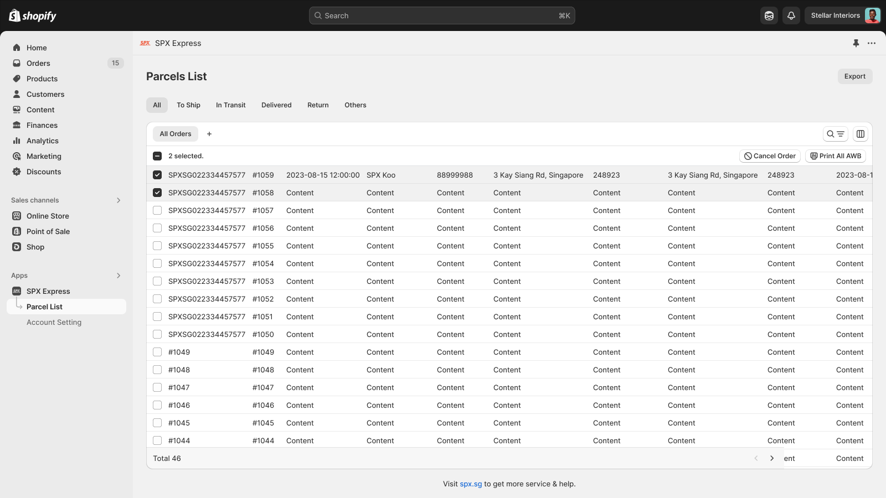This screenshot has width=886, height=498.
Task: Select the checkbox for parcel #1050
Action: click(157, 334)
